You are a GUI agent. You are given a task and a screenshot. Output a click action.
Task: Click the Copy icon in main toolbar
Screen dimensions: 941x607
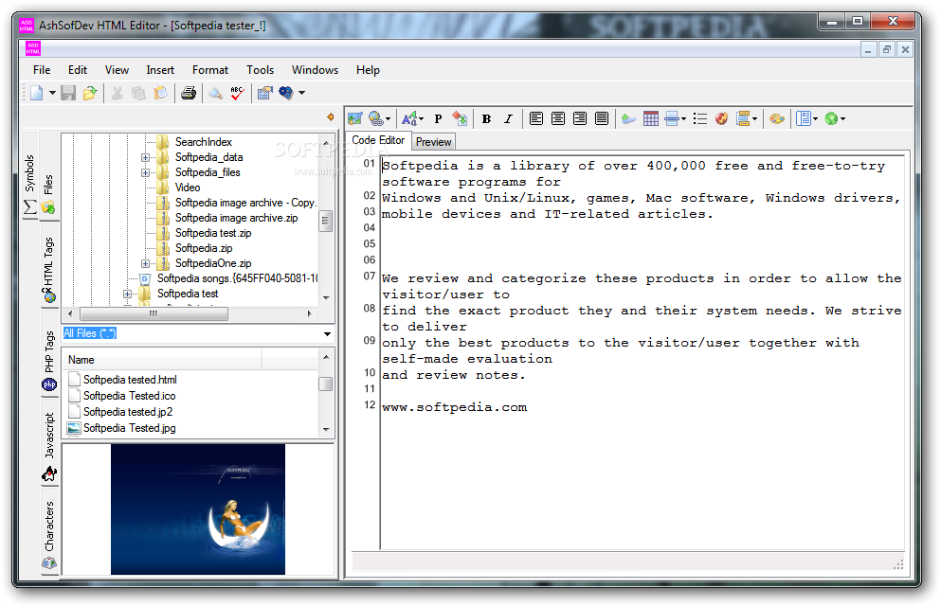coord(138,93)
